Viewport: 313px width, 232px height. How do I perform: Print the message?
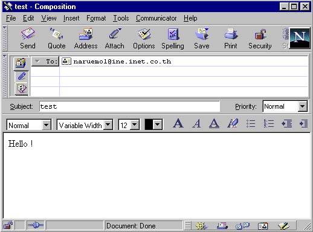231,39
